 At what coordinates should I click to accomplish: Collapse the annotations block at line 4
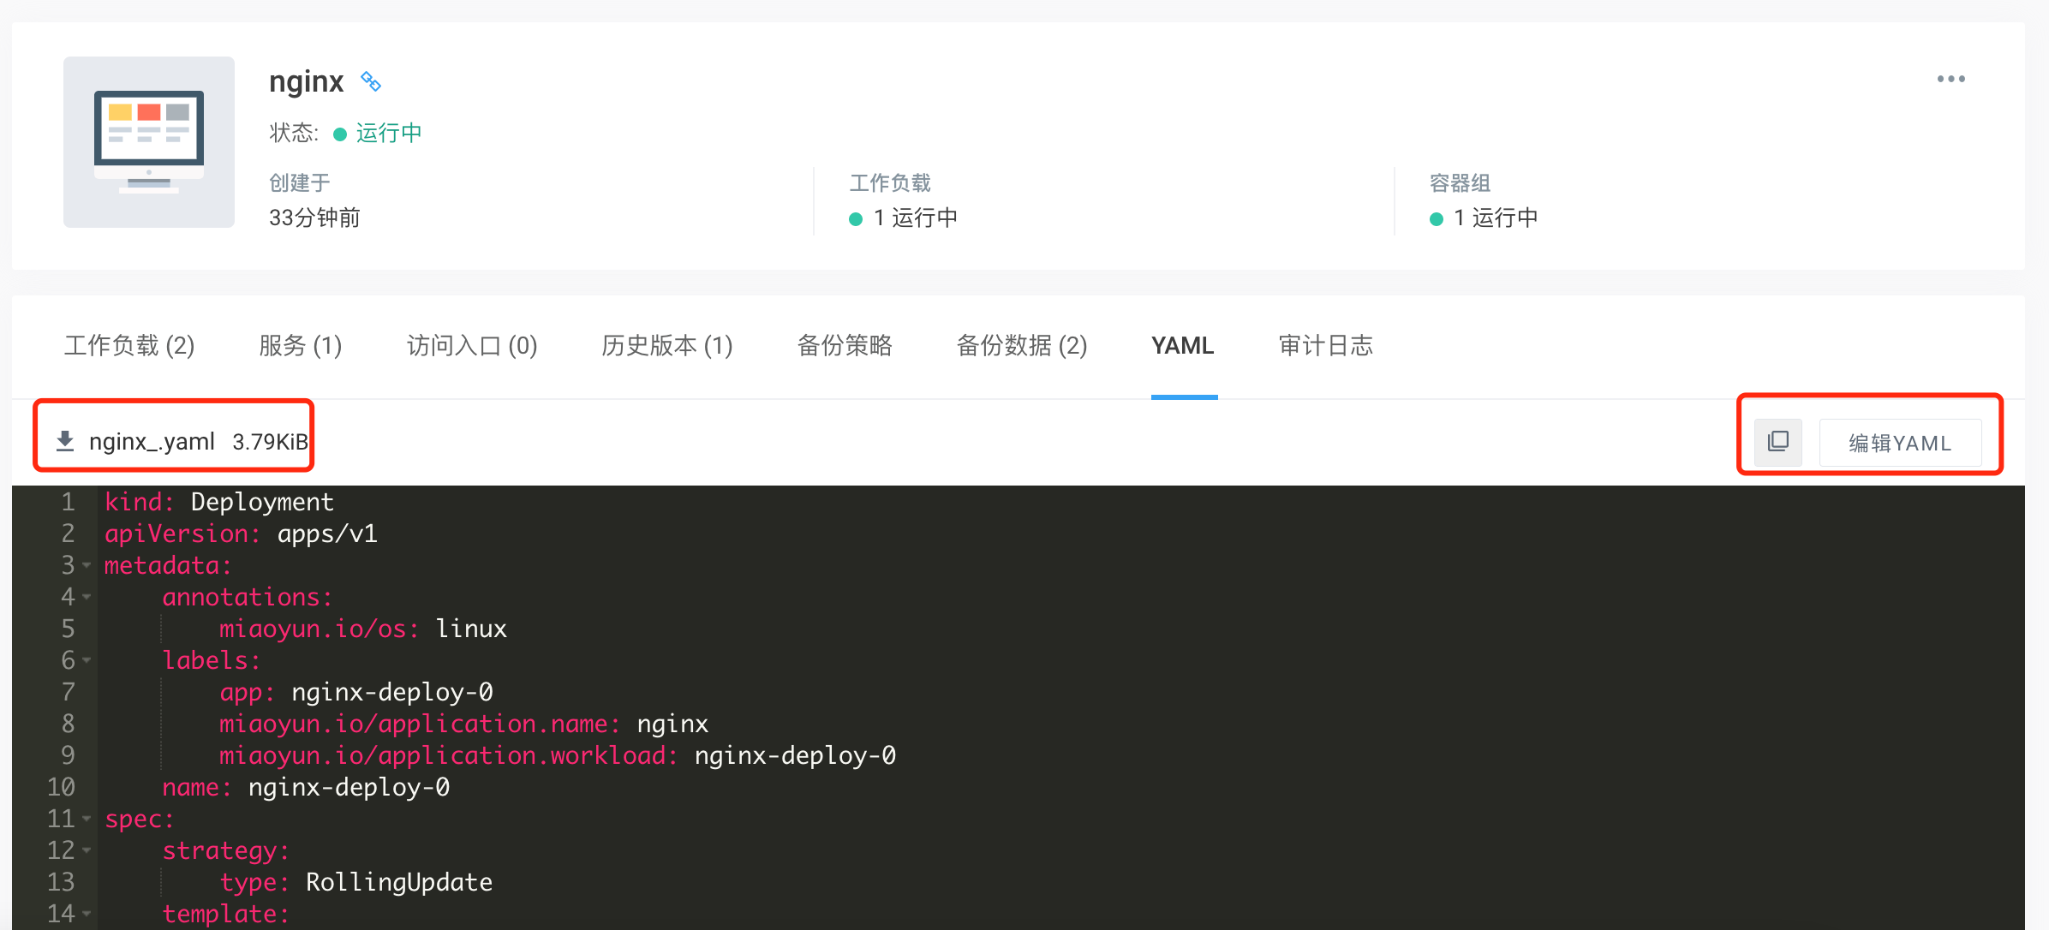pyautogui.click(x=87, y=597)
